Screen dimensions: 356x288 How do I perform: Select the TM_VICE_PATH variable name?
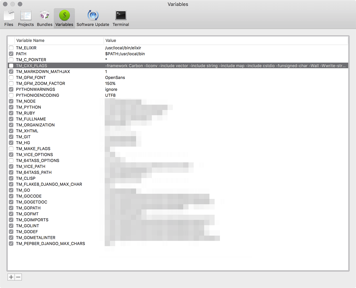coord(31,167)
